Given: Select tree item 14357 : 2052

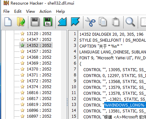Looking at the screenshot, I should [39, 51].
